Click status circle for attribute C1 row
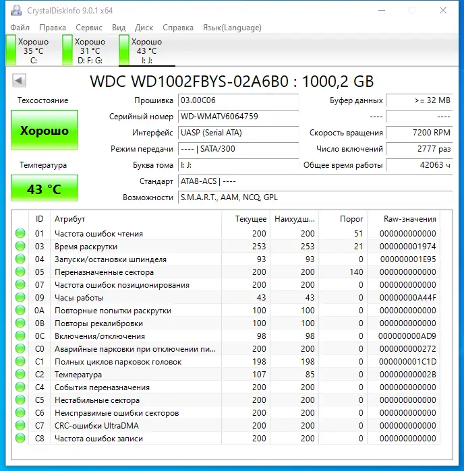The image size is (464, 471). click(x=20, y=361)
